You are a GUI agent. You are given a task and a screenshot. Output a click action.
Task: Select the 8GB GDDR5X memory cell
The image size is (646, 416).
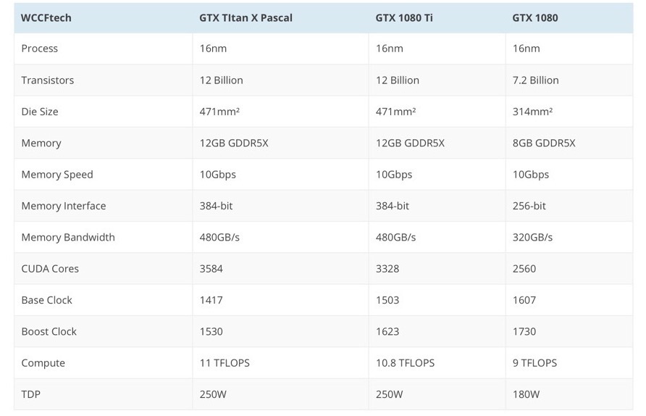(x=544, y=143)
